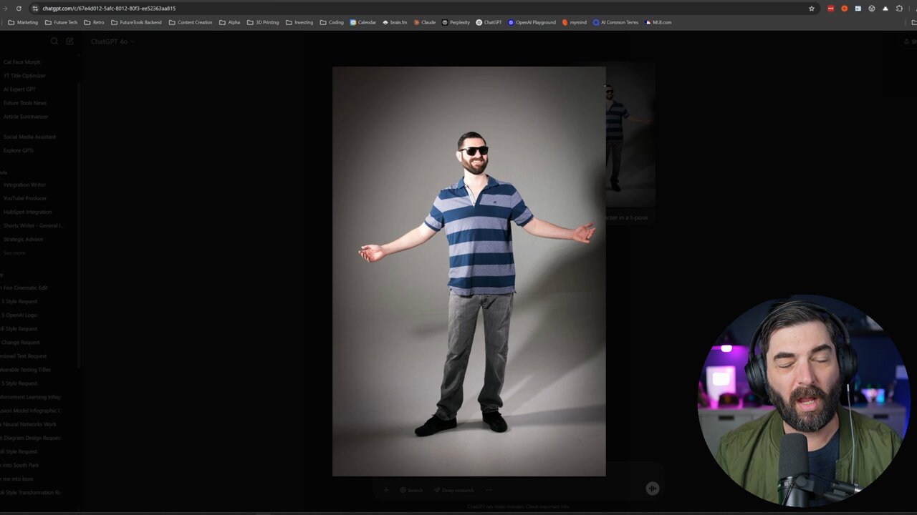Open the Integration Writer project
Viewport: 917px width, 515px height.
(x=24, y=185)
